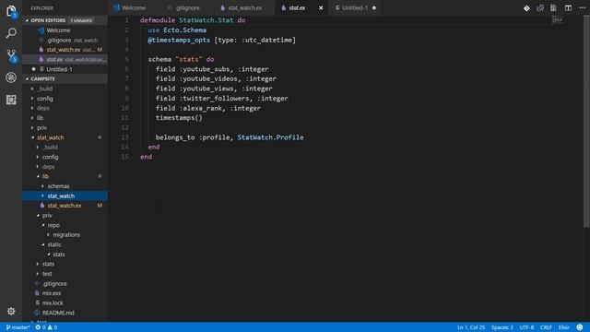Split the editor with split icon
590x332 pixels.
568,8
